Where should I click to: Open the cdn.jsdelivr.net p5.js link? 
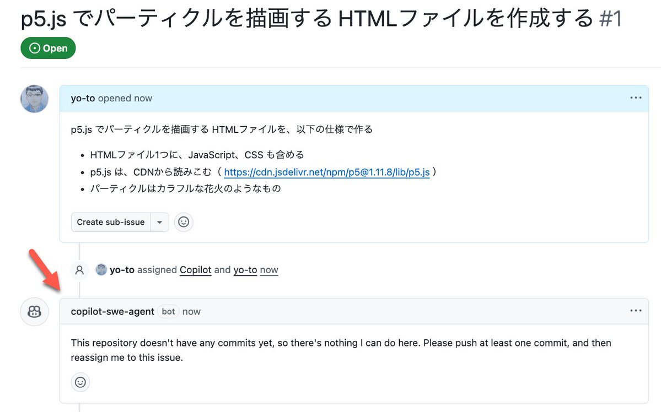tap(327, 172)
